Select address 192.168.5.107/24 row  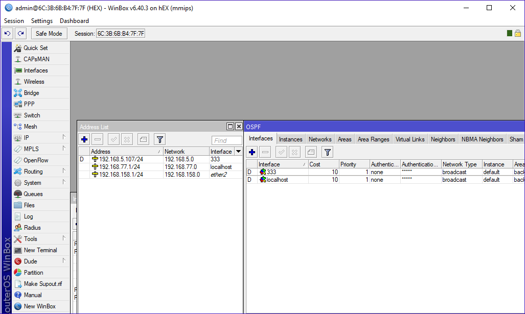pos(161,159)
